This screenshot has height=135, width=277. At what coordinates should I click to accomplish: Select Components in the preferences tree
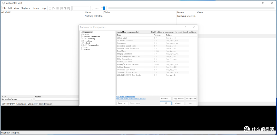pyautogui.click(x=87, y=32)
